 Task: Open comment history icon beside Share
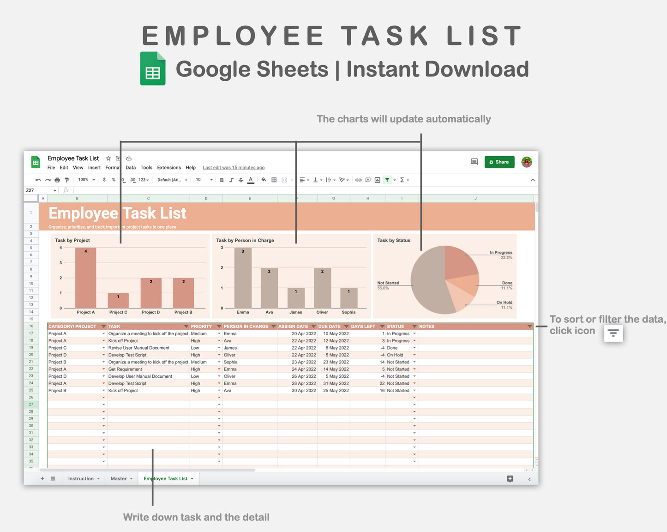coord(474,162)
